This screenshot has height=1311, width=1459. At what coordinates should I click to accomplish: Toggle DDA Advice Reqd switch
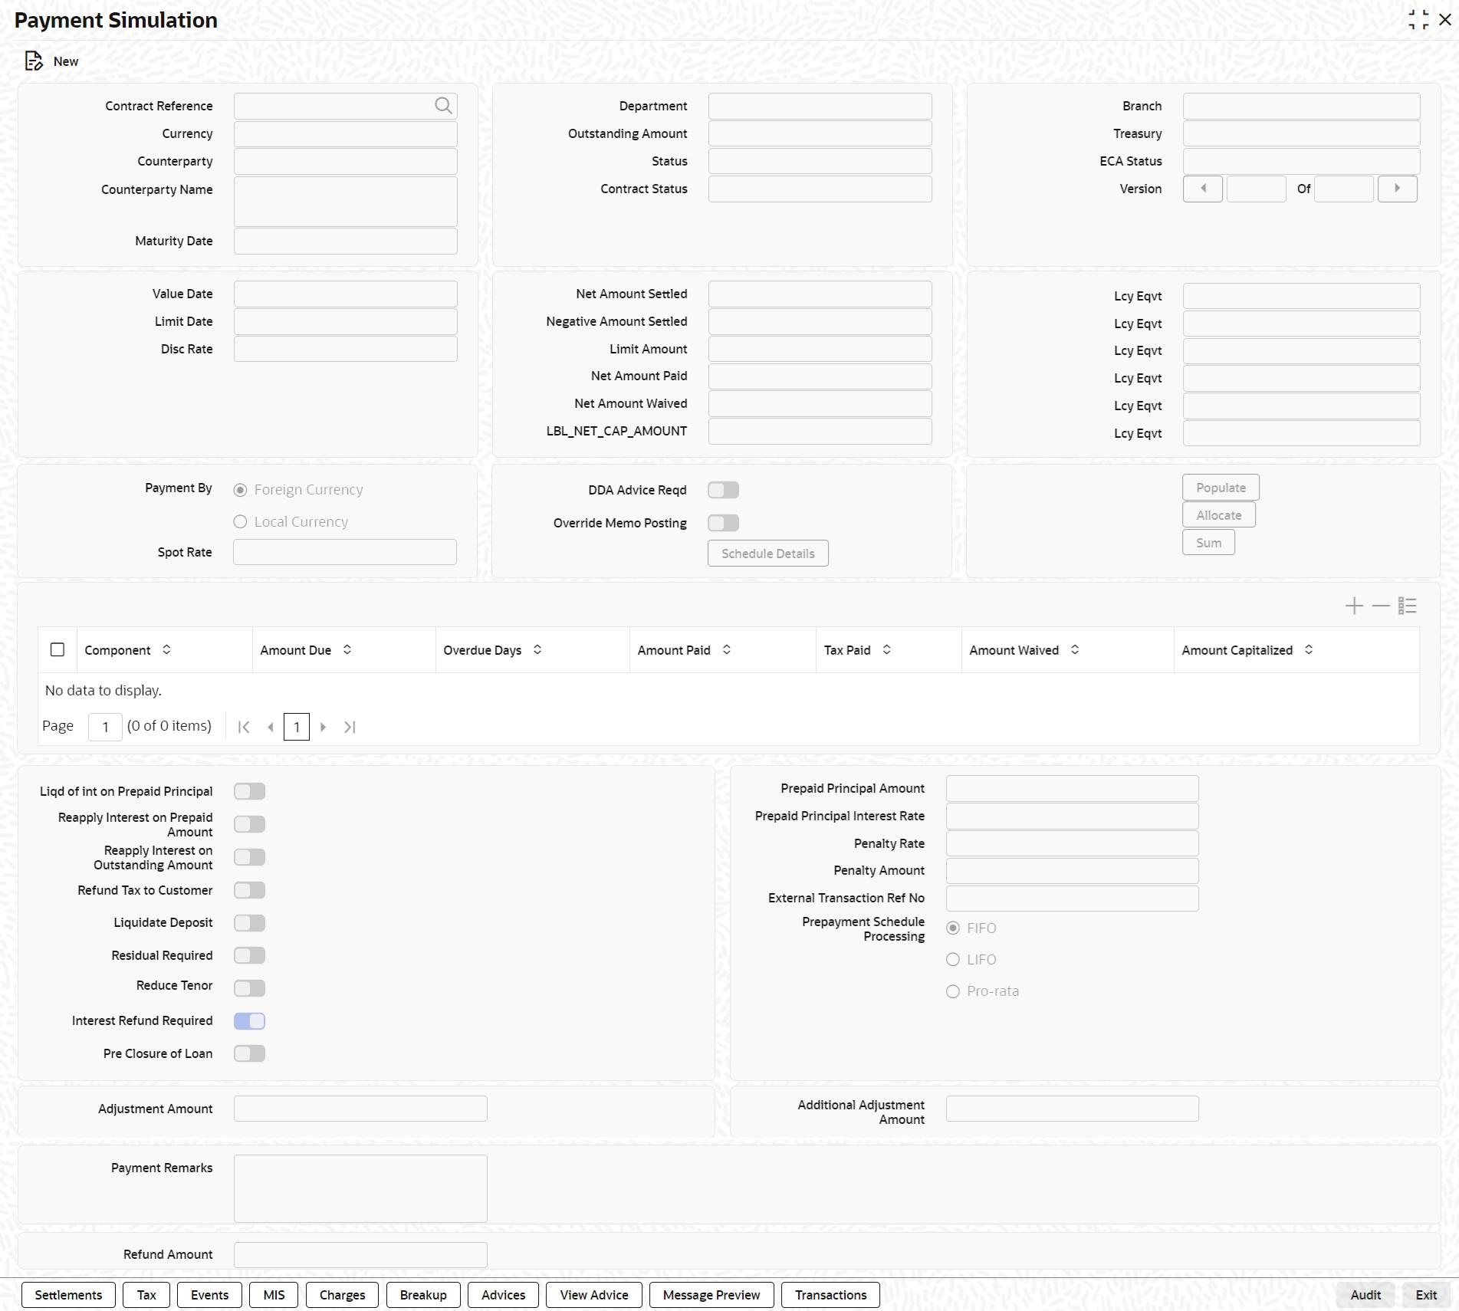click(x=723, y=490)
